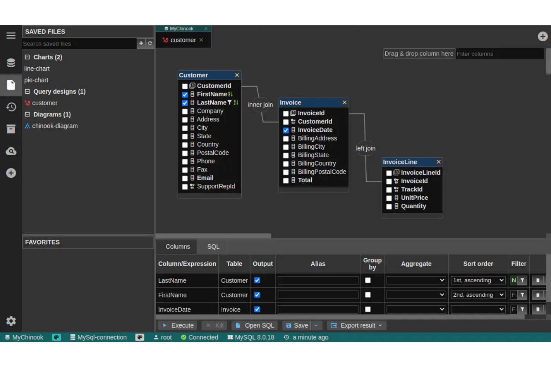Open the archive panel in the sidebar
Screen dimensions: 551x367
pyautogui.click(x=11, y=129)
